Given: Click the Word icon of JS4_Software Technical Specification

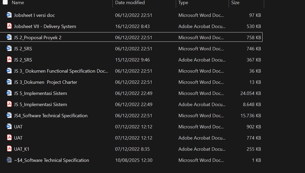Looking at the screenshot, I should (x=9, y=116).
